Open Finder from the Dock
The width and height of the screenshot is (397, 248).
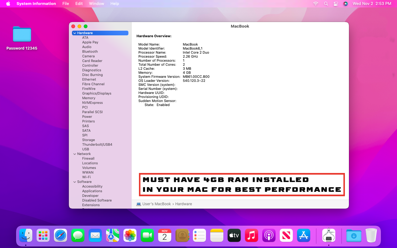[26, 235]
